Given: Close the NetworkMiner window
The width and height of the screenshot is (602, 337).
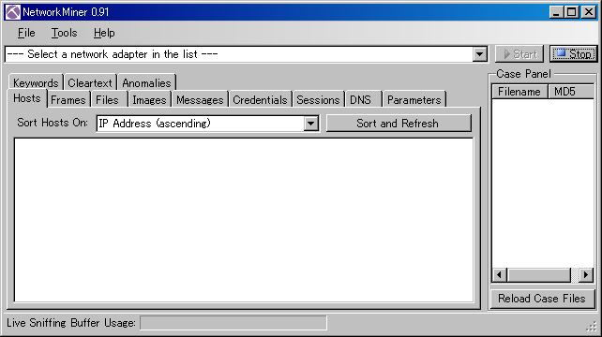Looking at the screenshot, I should (588, 12).
